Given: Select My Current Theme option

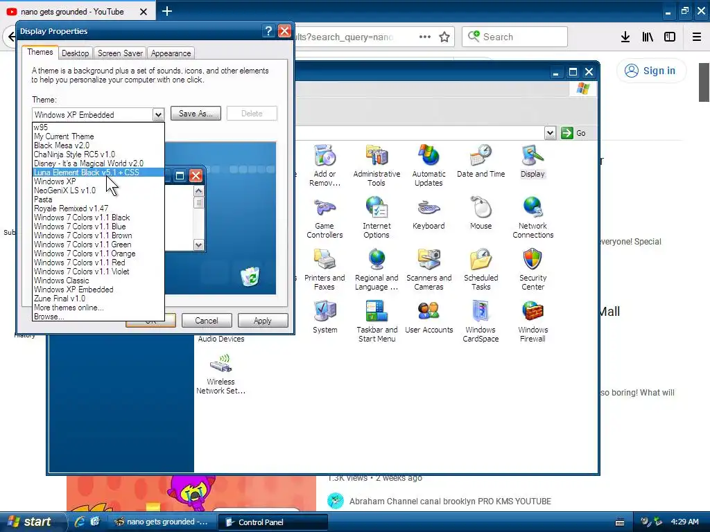Looking at the screenshot, I should coord(98,136).
